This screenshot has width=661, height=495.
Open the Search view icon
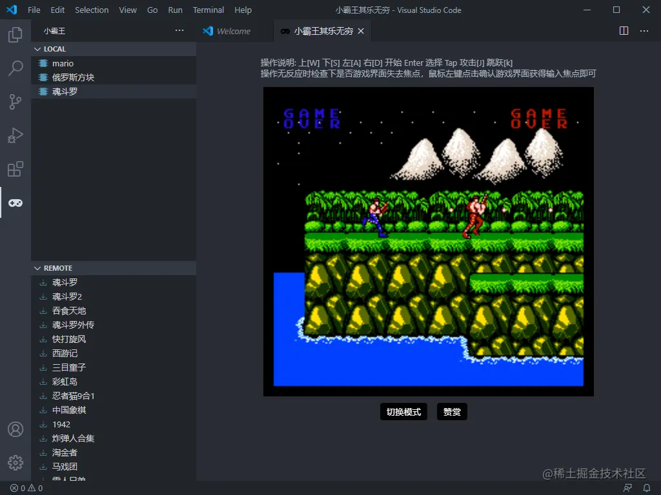coord(15,68)
